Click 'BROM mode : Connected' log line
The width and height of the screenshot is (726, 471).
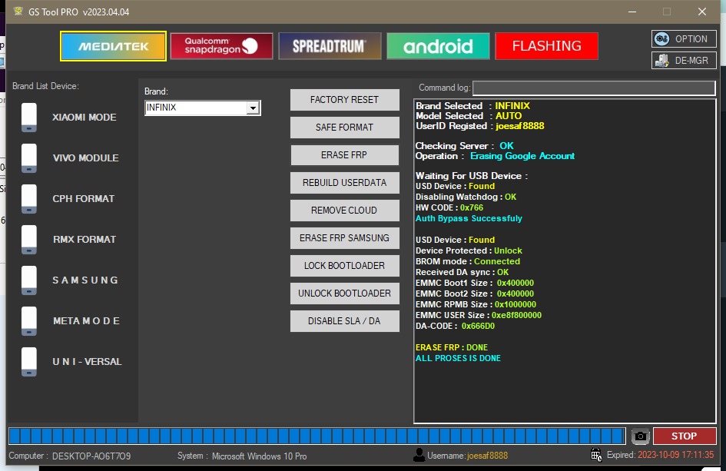[468, 261]
